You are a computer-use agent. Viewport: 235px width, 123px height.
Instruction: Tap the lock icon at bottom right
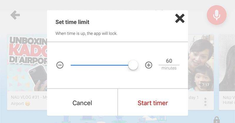(x=216, y=119)
